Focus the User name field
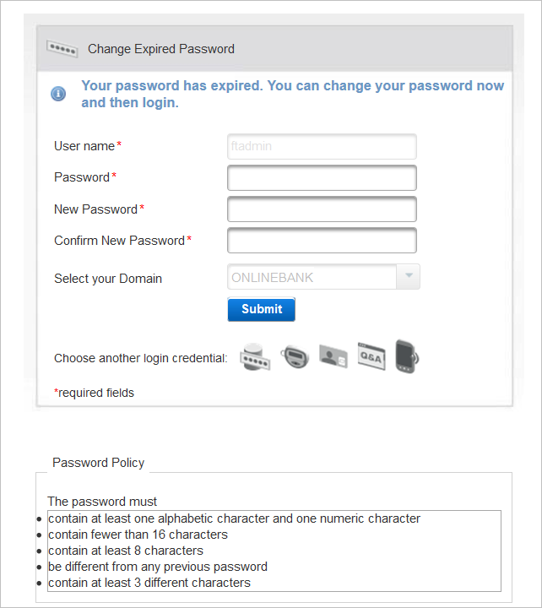Screen dimensions: 542x608 coord(322,146)
